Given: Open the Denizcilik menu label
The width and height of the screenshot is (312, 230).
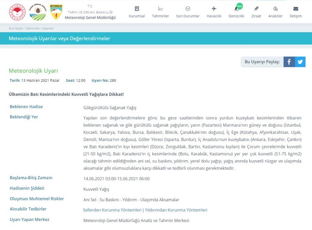Looking at the screenshot, I should point(236,16).
